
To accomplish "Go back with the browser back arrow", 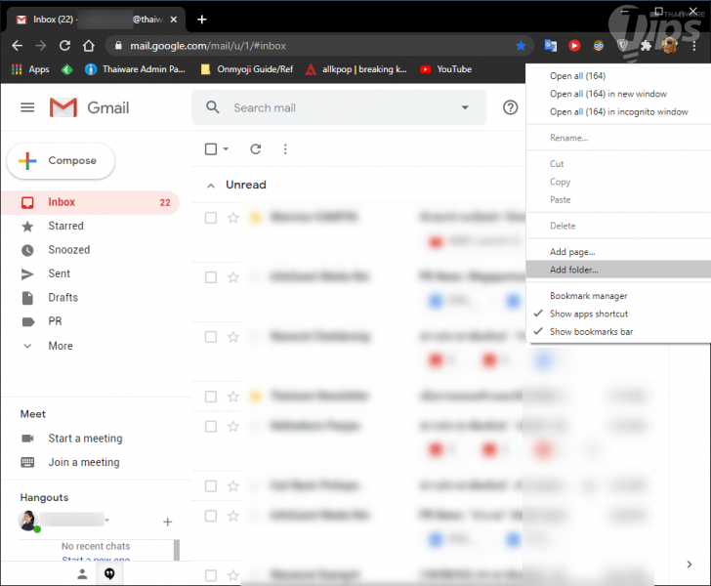I will click(x=17, y=45).
